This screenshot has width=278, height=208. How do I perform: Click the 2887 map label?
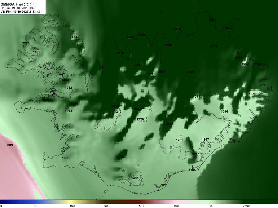click(138, 65)
